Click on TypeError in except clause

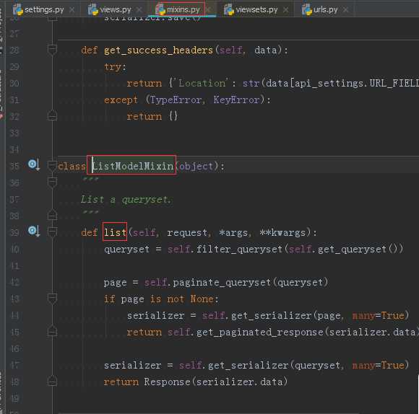click(176, 100)
